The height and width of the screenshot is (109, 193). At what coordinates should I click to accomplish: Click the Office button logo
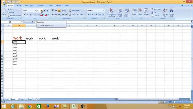3,3
